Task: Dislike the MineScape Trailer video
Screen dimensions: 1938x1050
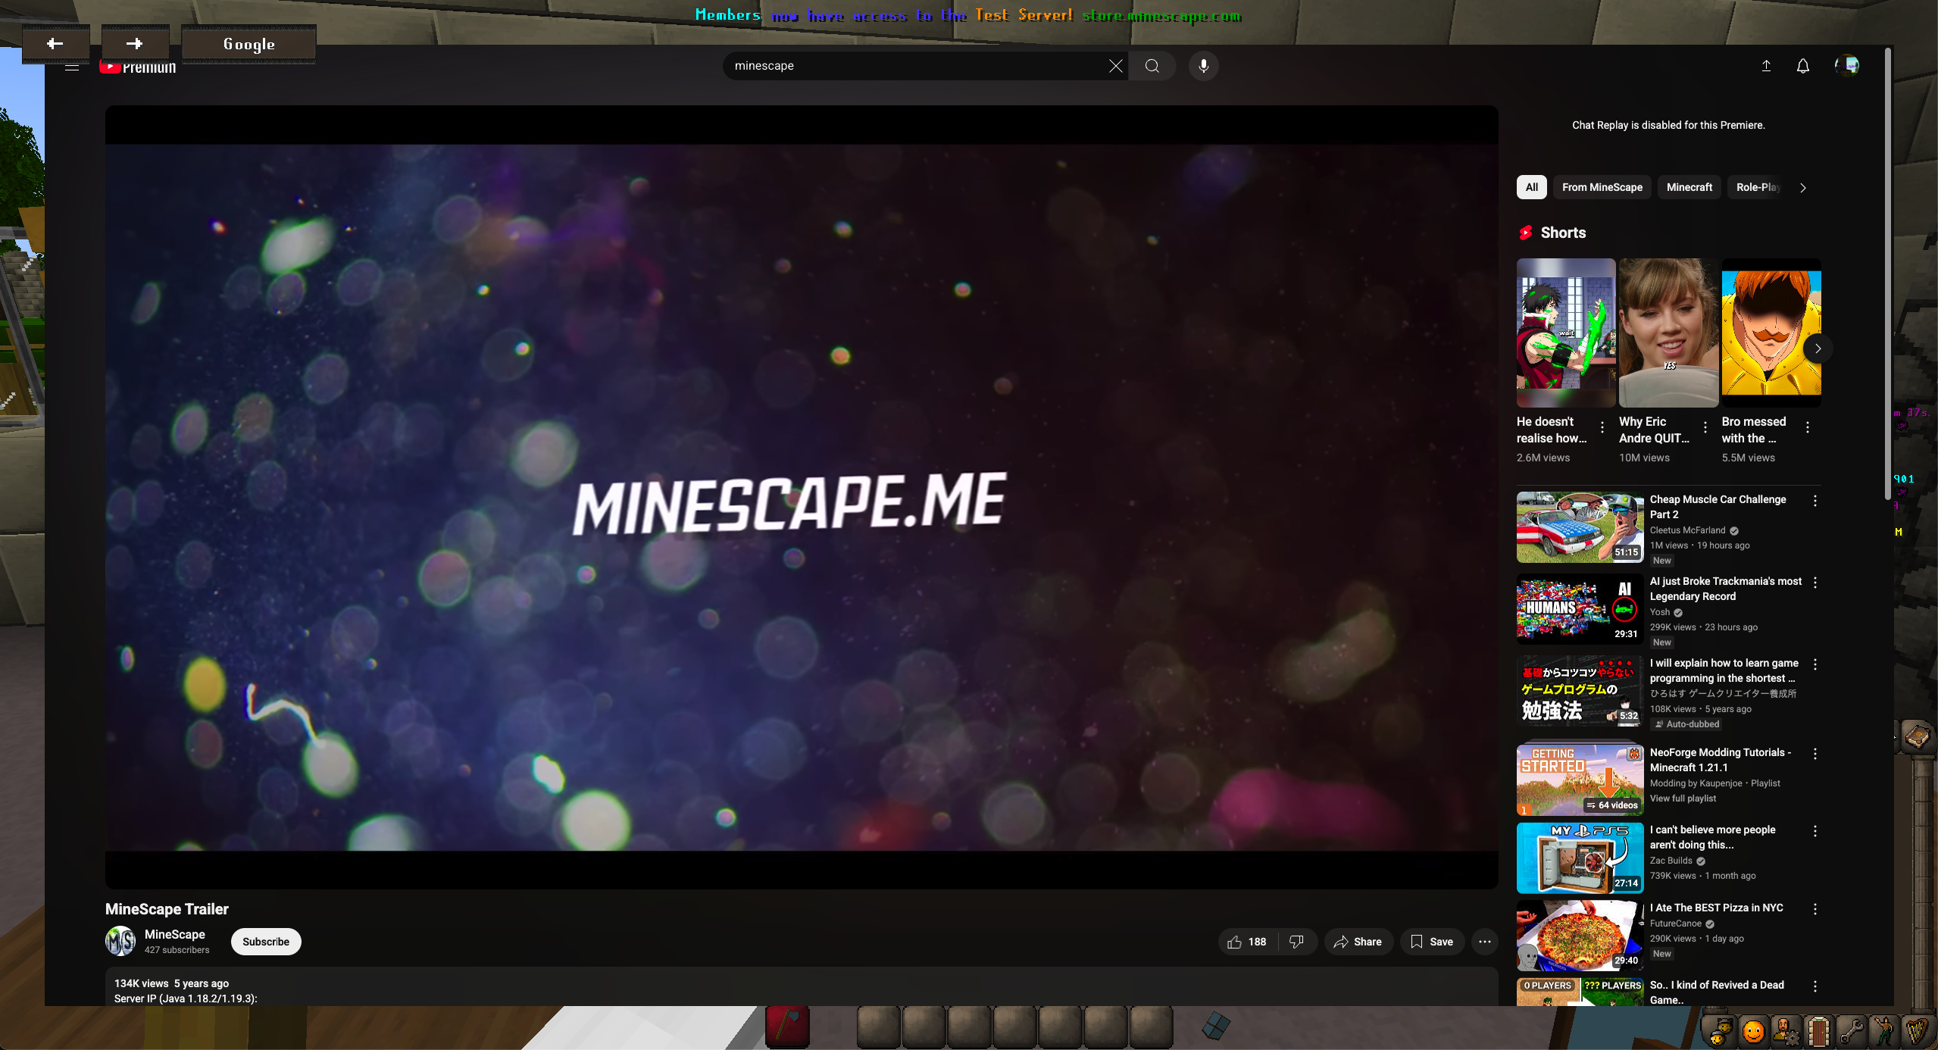Action: tap(1297, 942)
